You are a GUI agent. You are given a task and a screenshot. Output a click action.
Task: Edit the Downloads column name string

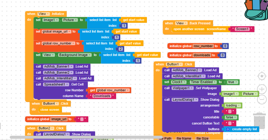point(102,96)
